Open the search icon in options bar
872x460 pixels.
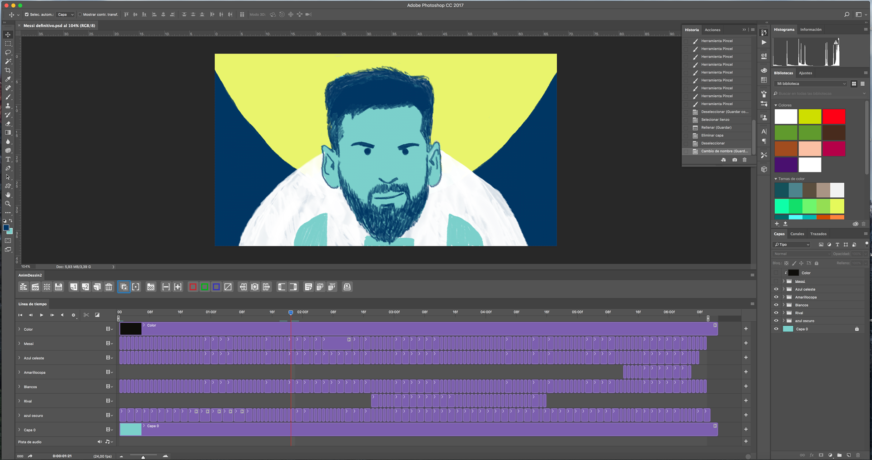(847, 15)
